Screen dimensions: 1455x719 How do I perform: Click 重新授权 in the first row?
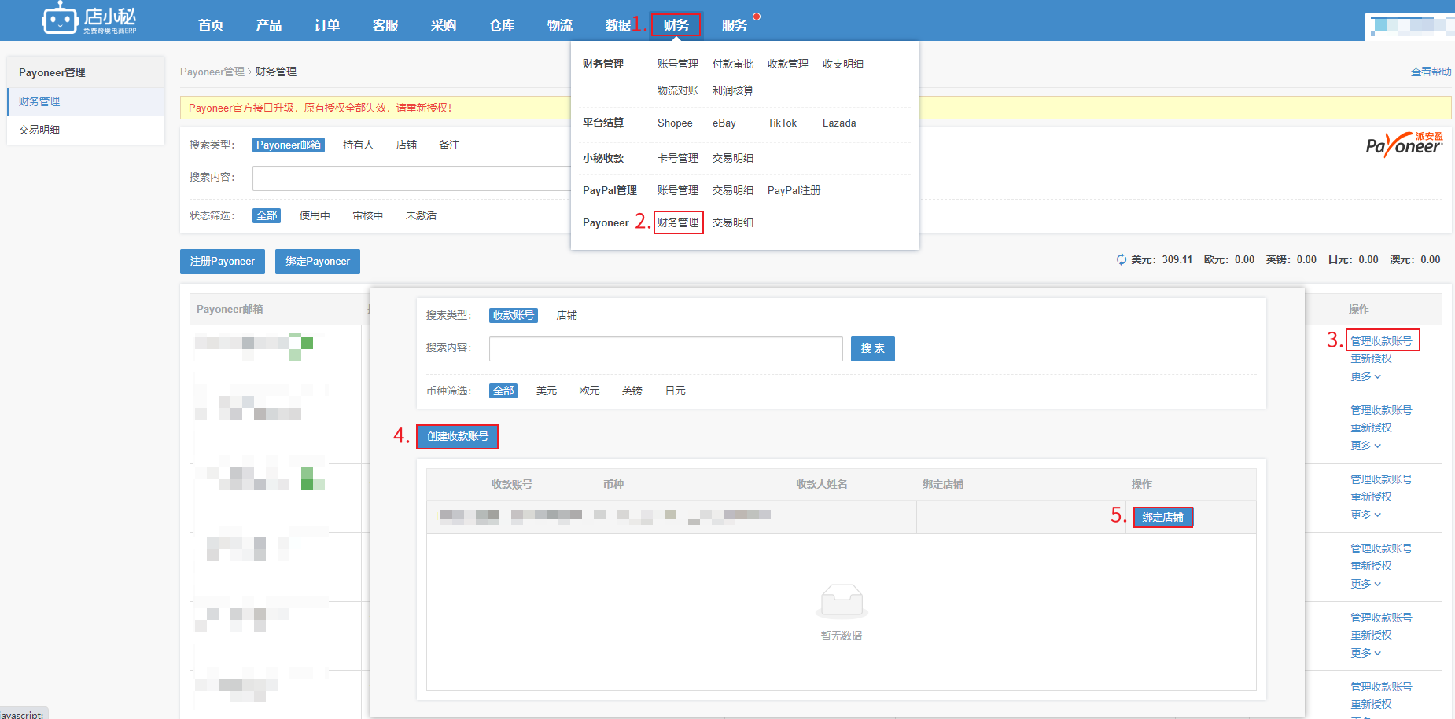1372,358
